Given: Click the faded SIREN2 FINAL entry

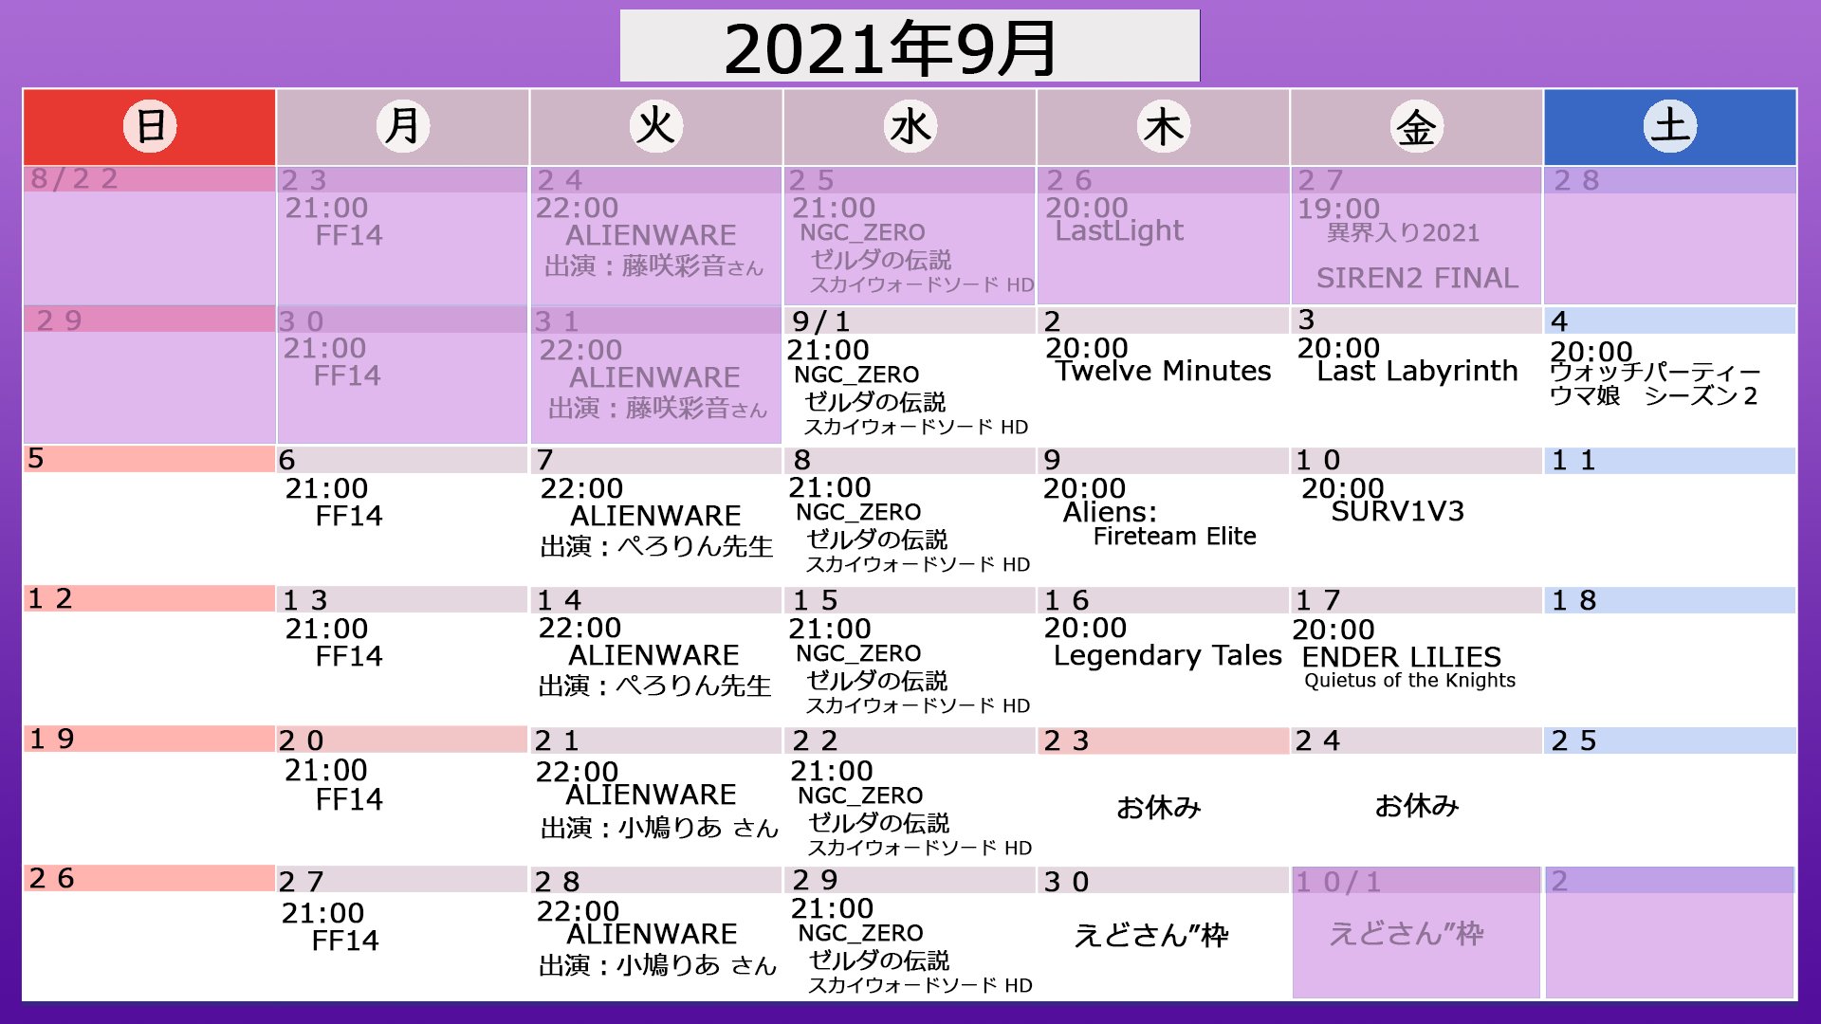Looking at the screenshot, I should coord(1416,278).
